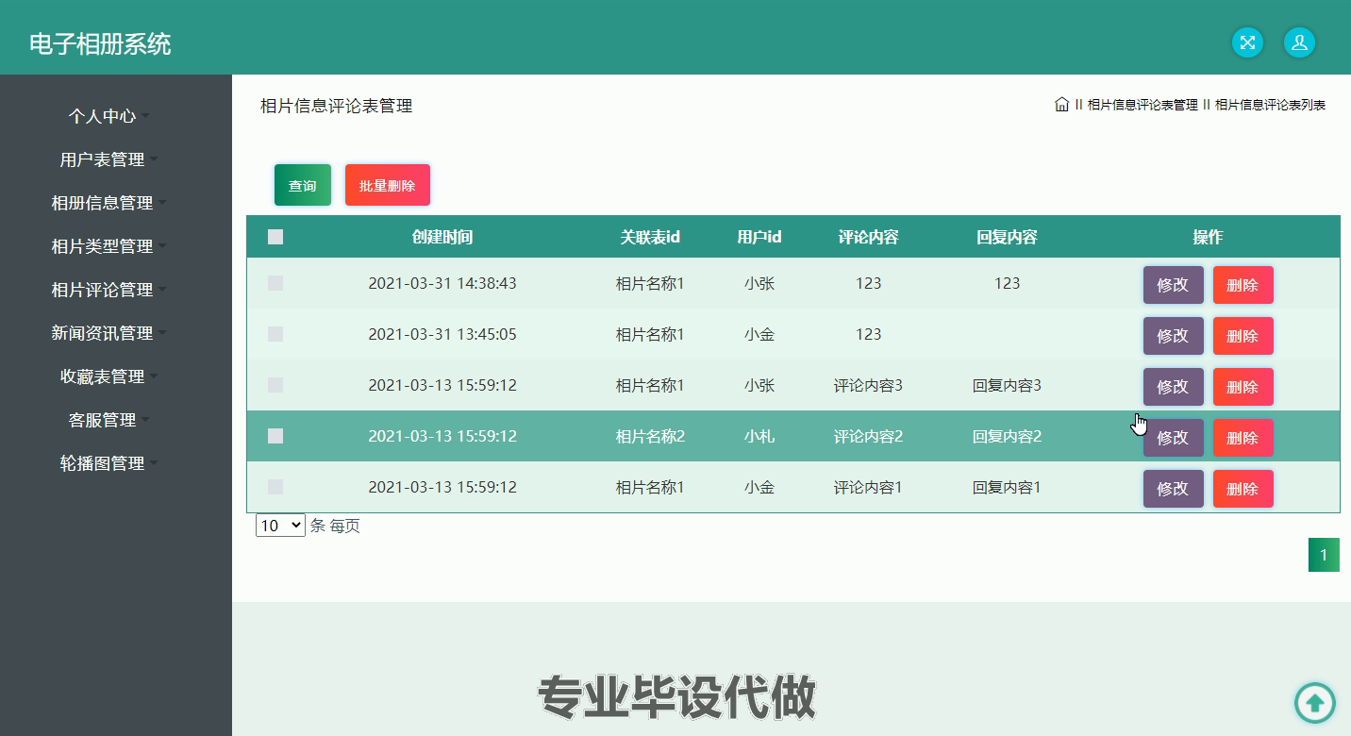Click the date cell 2021-03-31 14:38:43
The width and height of the screenshot is (1351, 736).
(442, 283)
